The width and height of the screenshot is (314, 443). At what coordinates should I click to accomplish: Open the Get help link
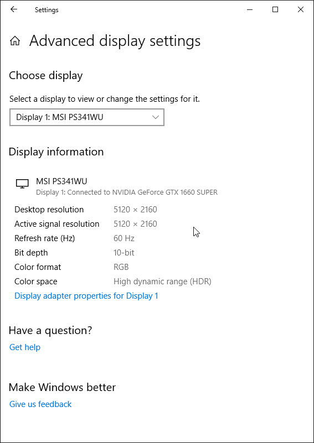25,347
